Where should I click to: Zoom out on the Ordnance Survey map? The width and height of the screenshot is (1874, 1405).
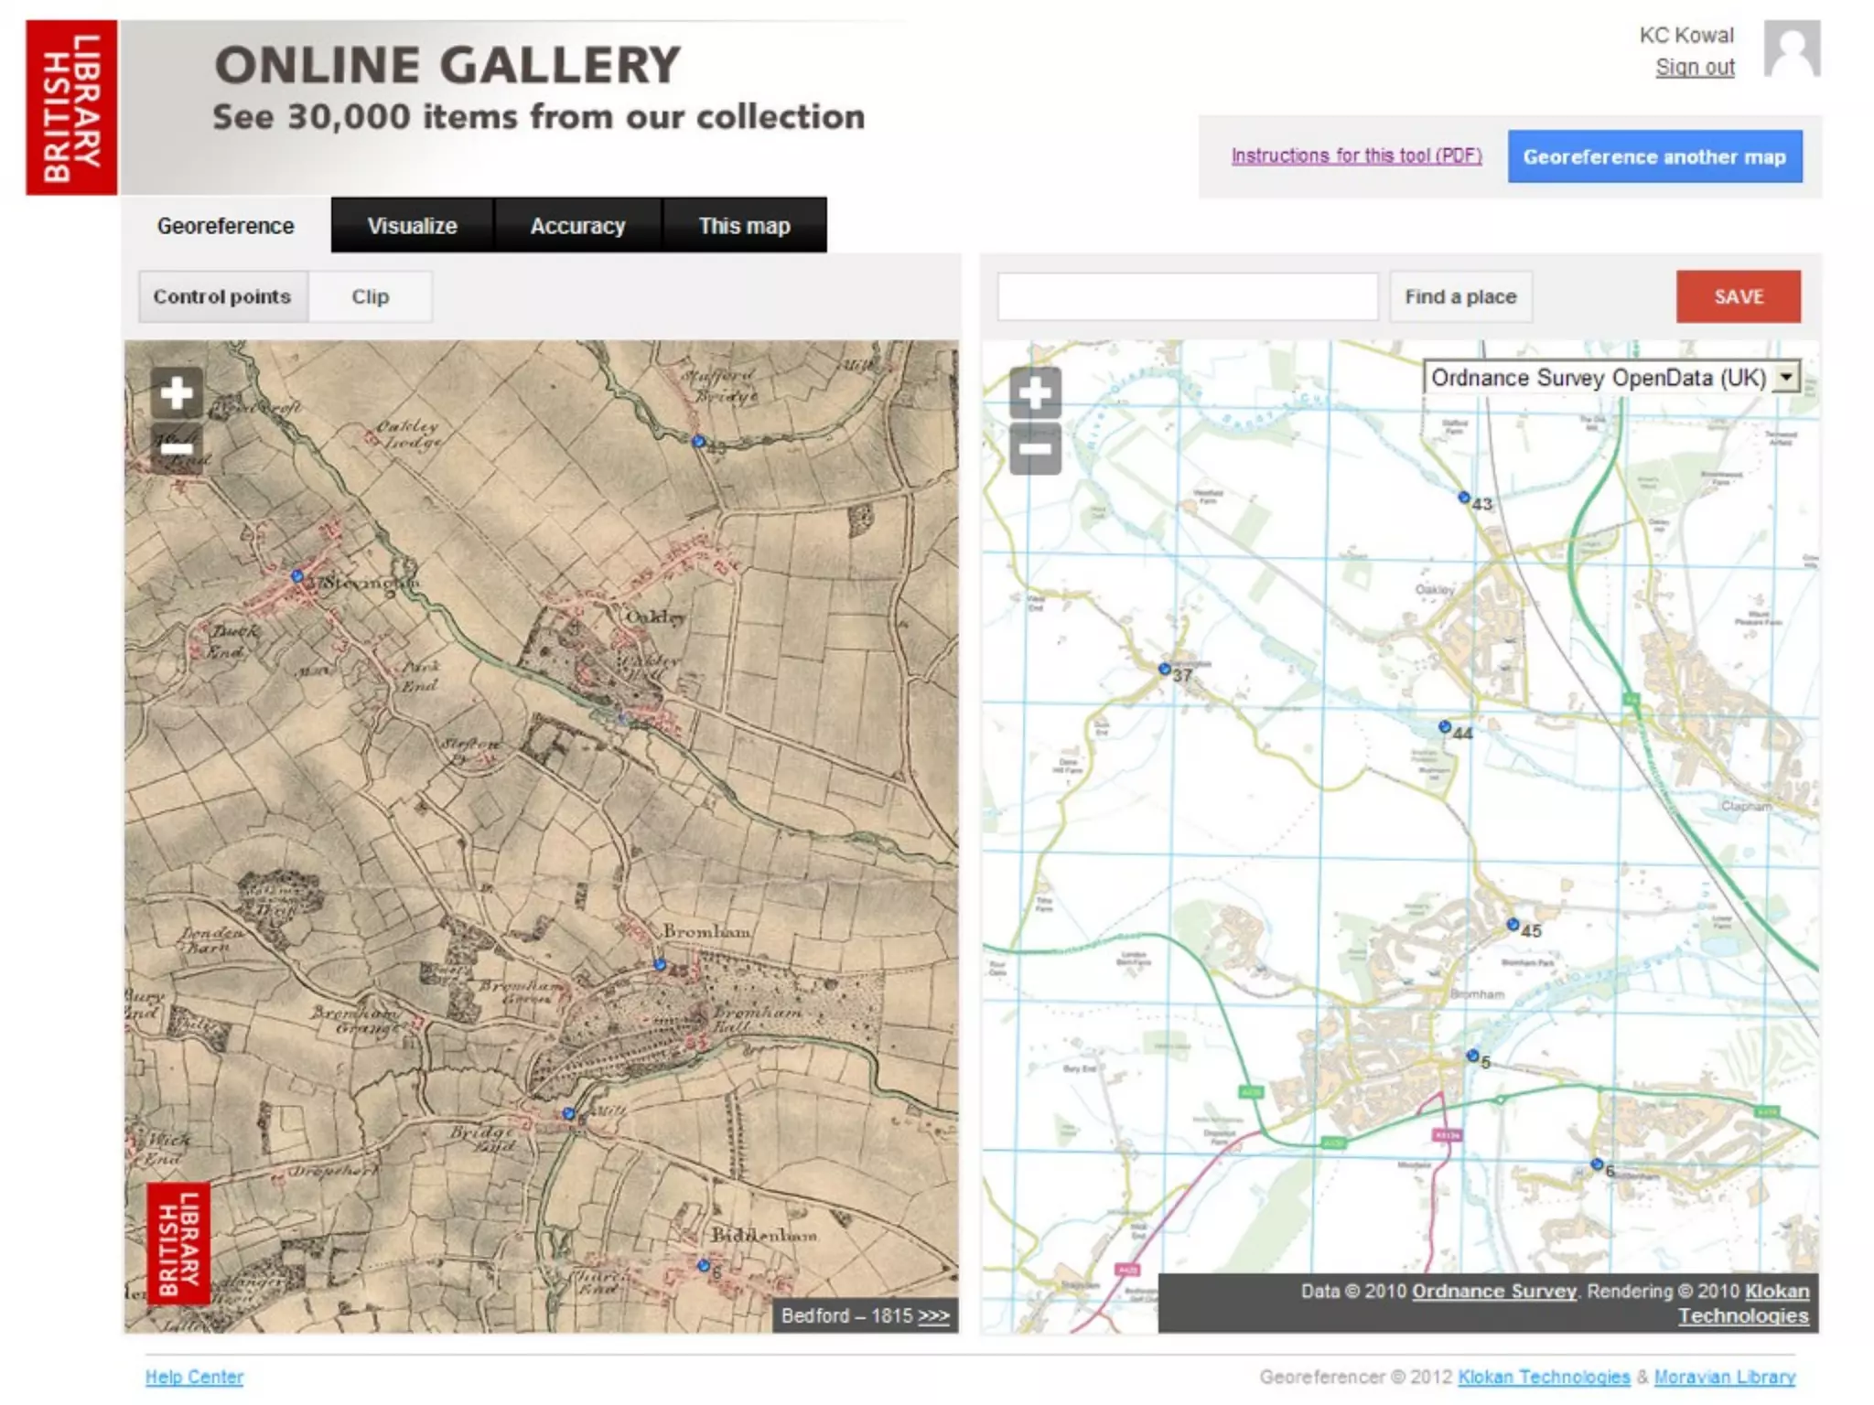pos(1035,449)
